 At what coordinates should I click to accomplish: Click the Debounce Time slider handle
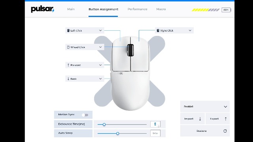click(104, 125)
